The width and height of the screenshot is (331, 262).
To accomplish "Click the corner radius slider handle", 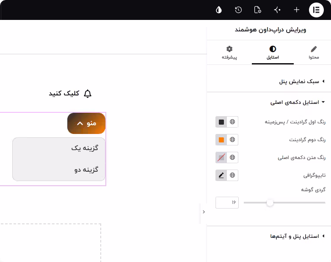I will point(270,203).
